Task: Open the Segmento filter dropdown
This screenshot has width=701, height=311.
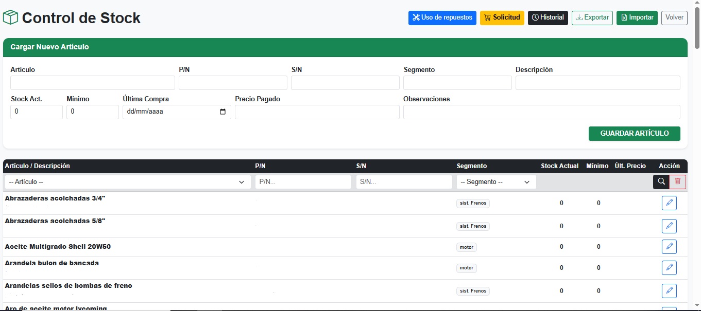Action: pyautogui.click(x=495, y=182)
